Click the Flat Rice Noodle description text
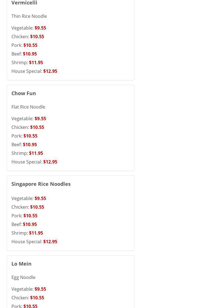The width and height of the screenshot is (215, 308). pos(28,107)
